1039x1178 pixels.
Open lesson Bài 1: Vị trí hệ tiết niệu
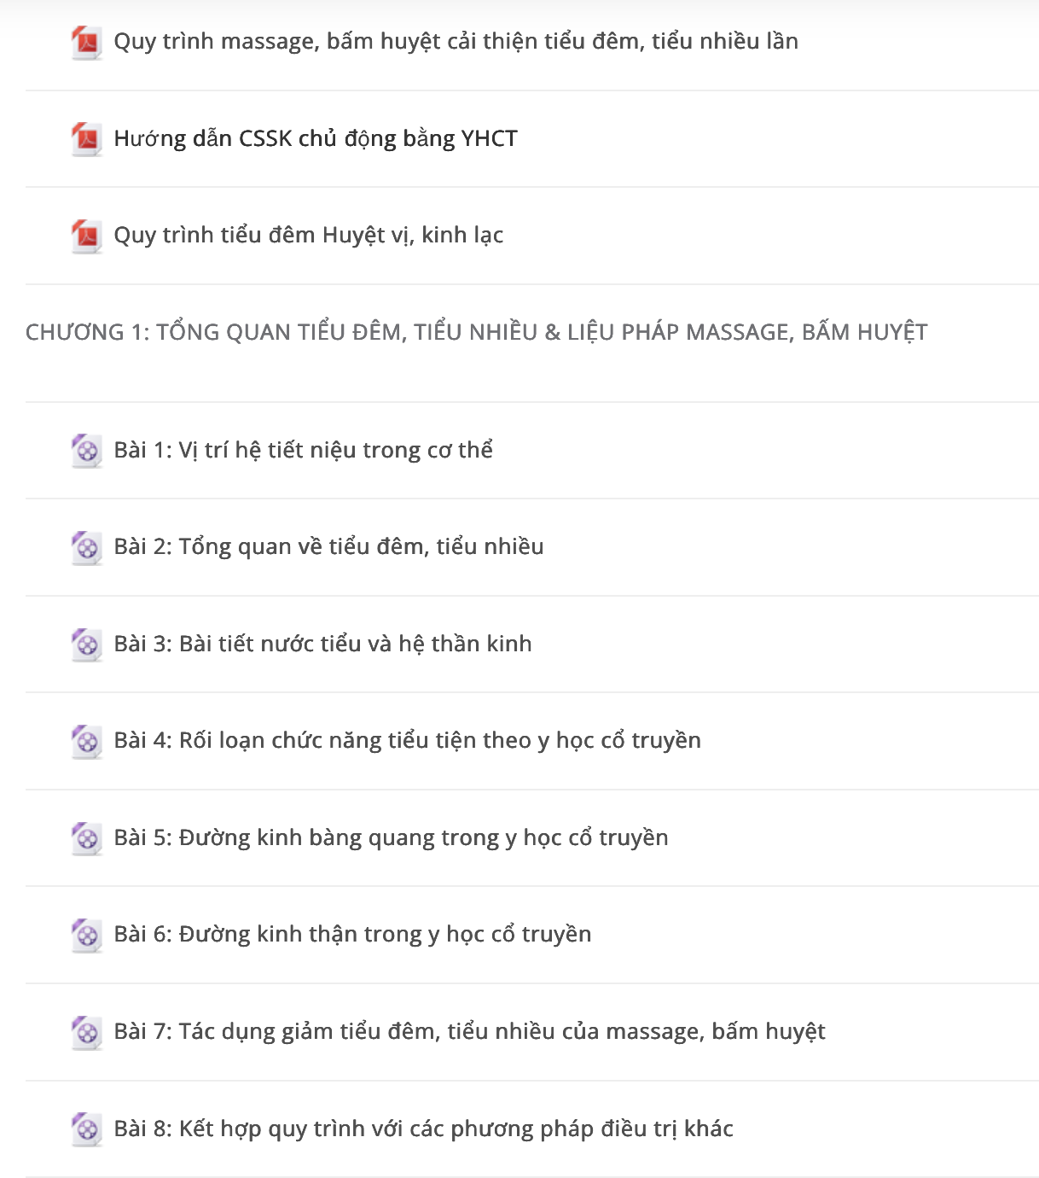pos(304,450)
